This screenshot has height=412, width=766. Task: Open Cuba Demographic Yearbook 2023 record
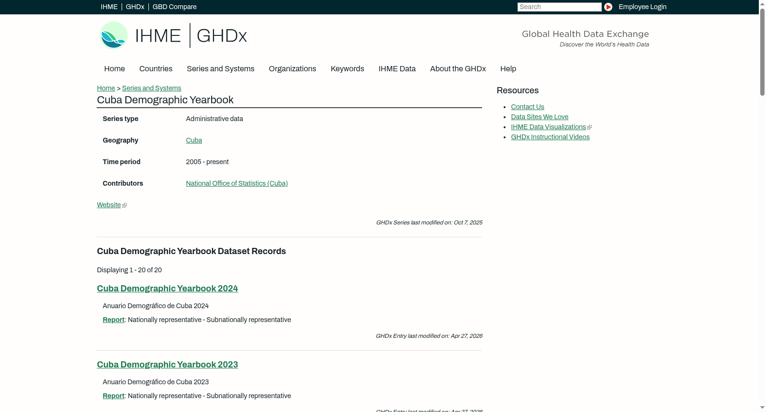click(167, 365)
